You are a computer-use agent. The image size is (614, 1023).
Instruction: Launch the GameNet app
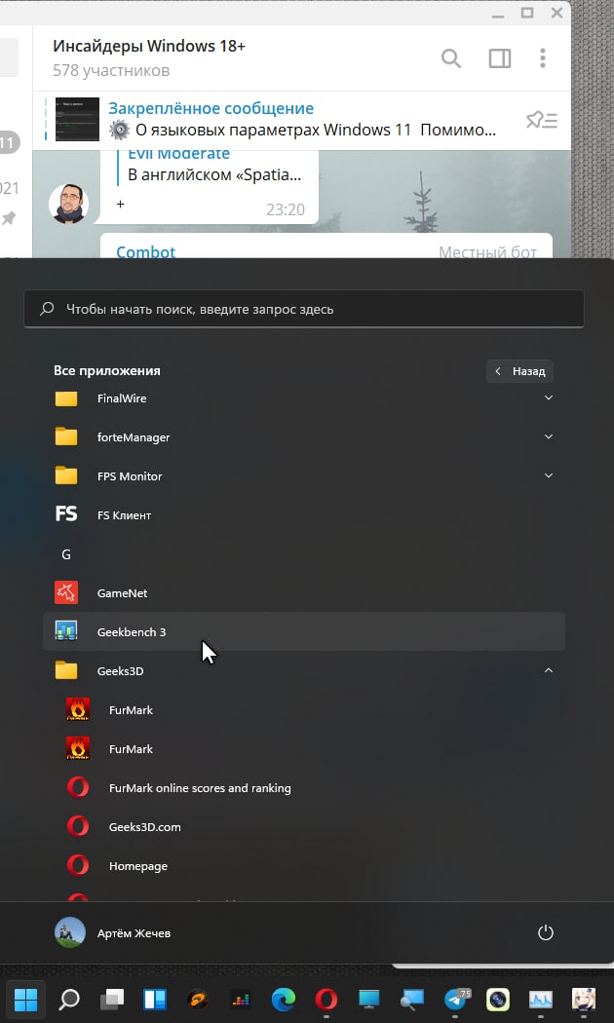click(x=304, y=593)
